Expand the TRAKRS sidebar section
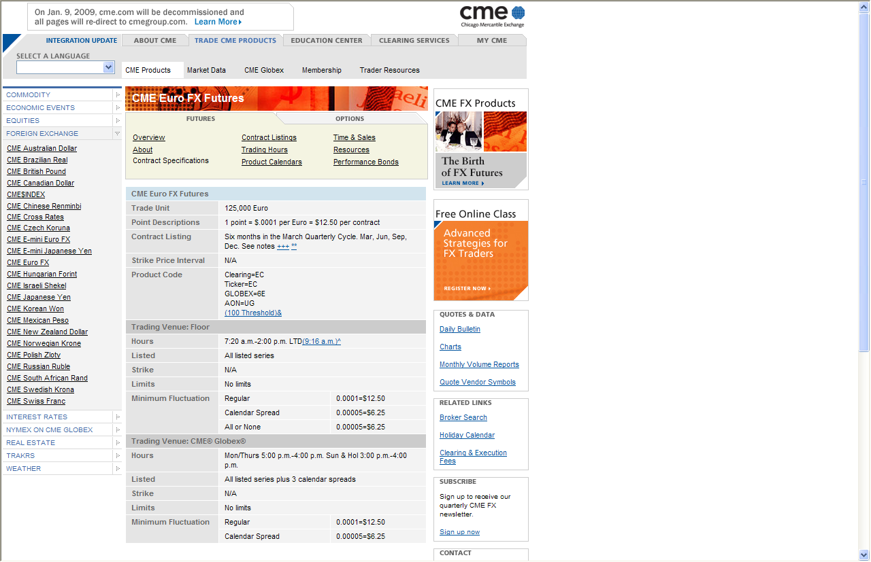The height and width of the screenshot is (562, 871). click(117, 456)
